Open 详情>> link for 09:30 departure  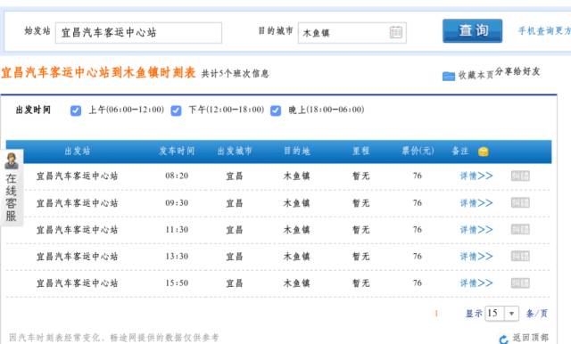(x=476, y=203)
